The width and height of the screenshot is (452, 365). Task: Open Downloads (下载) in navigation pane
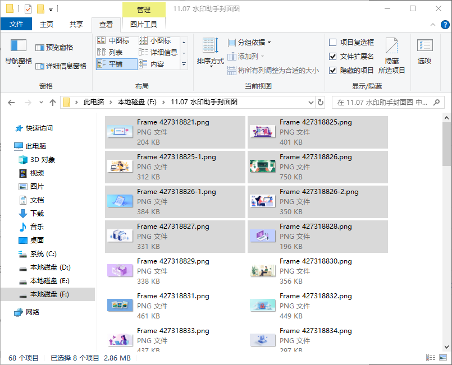[x=31, y=213]
